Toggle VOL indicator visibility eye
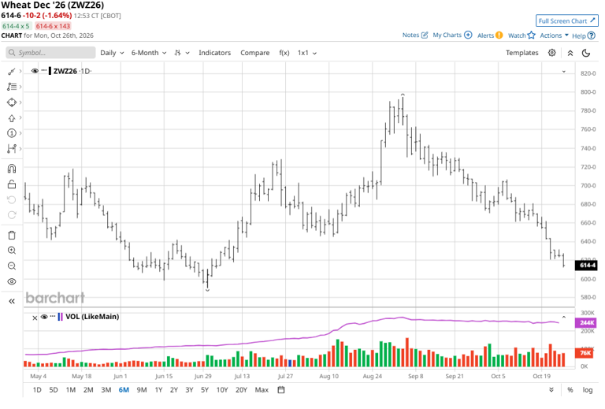605x409 pixels. point(44,317)
